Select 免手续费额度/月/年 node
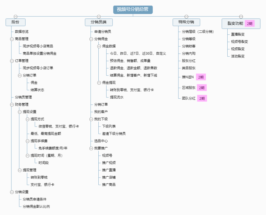 [53, 148]
